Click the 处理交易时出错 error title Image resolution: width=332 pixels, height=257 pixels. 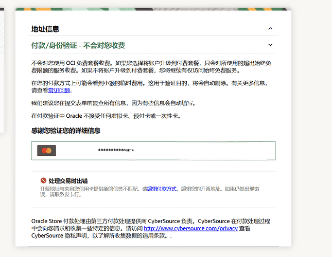pos(68,181)
